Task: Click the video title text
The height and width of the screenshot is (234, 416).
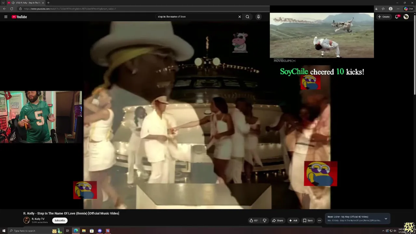Action: click(71, 213)
